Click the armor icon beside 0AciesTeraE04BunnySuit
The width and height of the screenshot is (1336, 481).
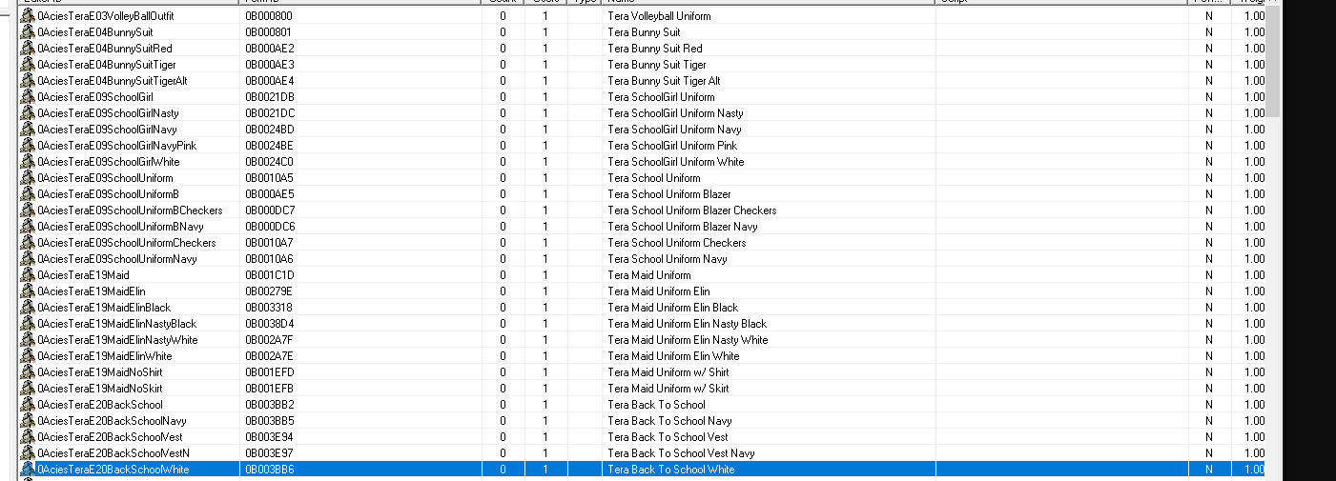click(27, 32)
